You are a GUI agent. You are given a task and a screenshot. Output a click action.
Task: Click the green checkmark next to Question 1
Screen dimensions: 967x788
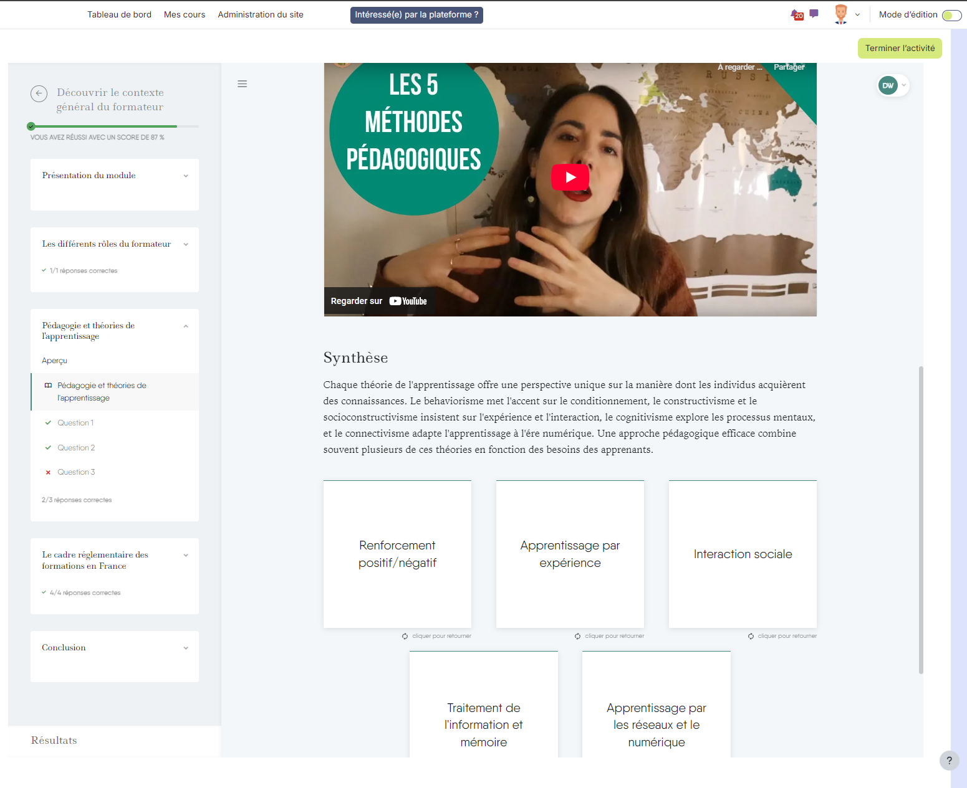click(x=49, y=422)
